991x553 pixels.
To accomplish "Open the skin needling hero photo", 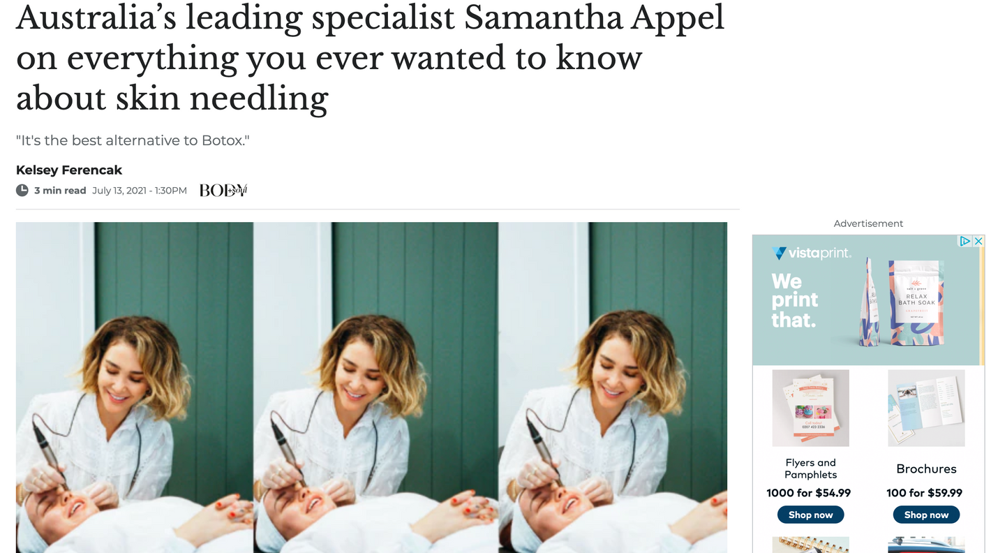I will pyautogui.click(x=371, y=388).
